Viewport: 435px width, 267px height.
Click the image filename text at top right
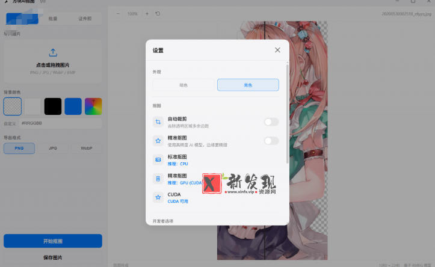[407, 14]
